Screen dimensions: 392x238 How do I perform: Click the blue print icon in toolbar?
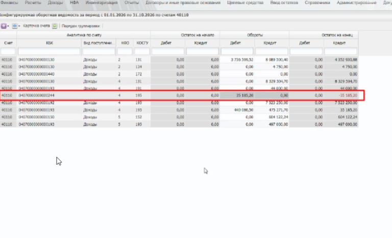point(15,26)
